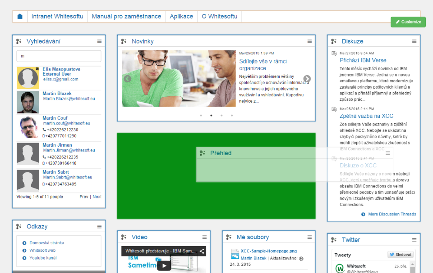
Task: Open the Mé soubory widget menu icon
Action: [309, 237]
